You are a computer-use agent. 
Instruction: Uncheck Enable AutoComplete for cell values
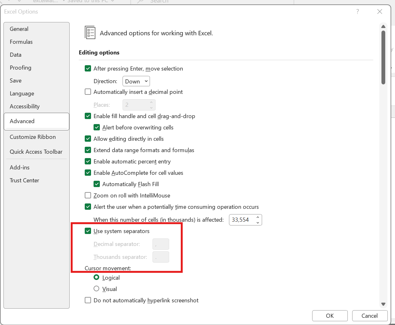click(x=88, y=173)
